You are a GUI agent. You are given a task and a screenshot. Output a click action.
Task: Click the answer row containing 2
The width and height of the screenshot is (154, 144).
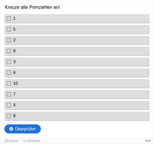77,40
